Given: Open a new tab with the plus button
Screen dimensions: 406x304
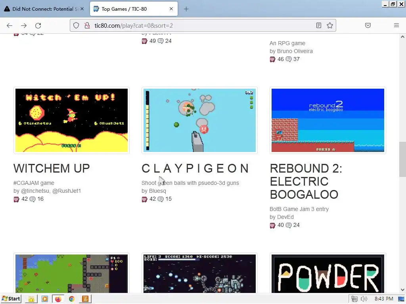Looking at the screenshot, I should (186, 9).
